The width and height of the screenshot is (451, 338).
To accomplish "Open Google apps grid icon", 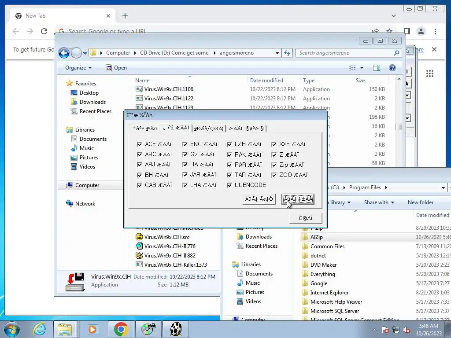I will [x=430, y=73].
